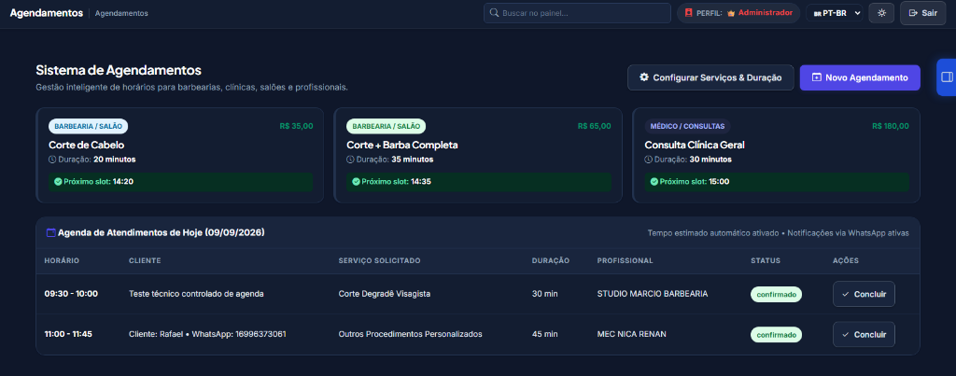The image size is (956, 376).
Task: Click the crown icon beside Administrador
Action: (x=731, y=13)
